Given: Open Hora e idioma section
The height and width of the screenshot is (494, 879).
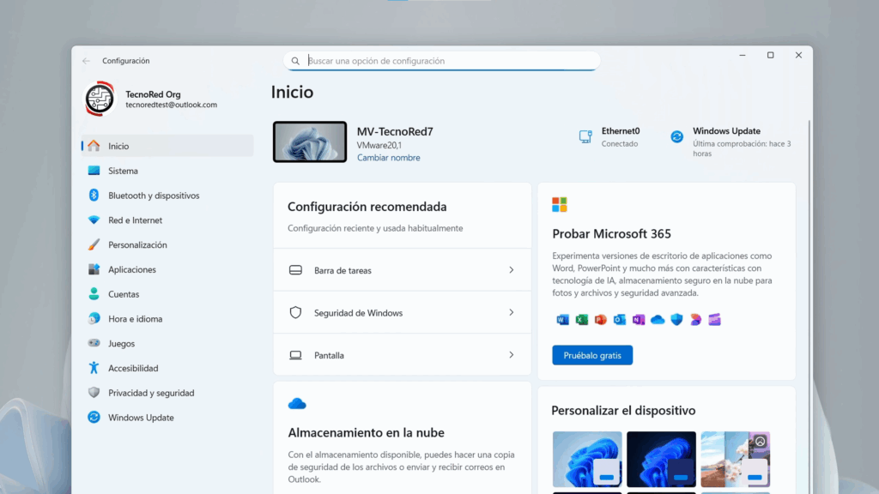Looking at the screenshot, I should pyautogui.click(x=167, y=318).
